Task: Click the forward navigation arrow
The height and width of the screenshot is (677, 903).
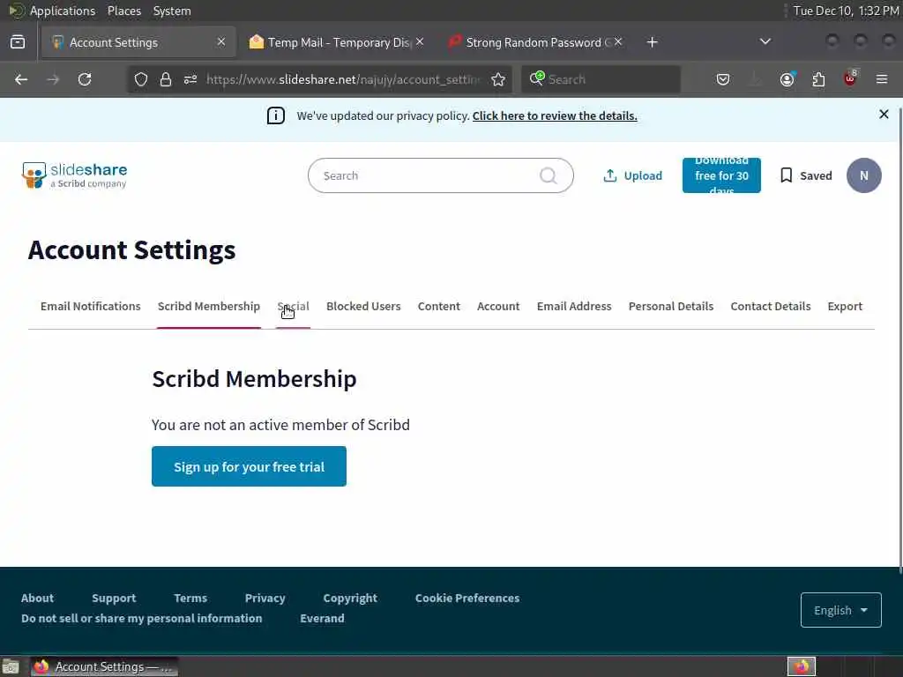Action: pyautogui.click(x=53, y=79)
